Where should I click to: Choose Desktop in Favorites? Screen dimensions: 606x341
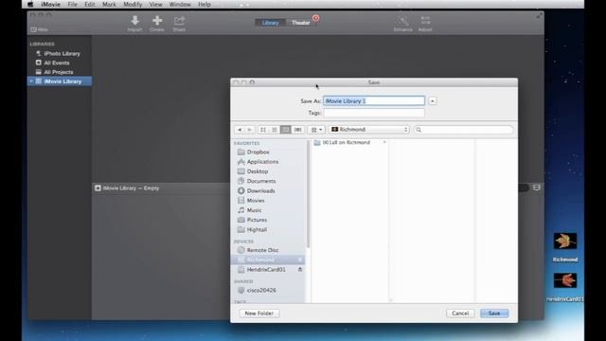[258, 171]
